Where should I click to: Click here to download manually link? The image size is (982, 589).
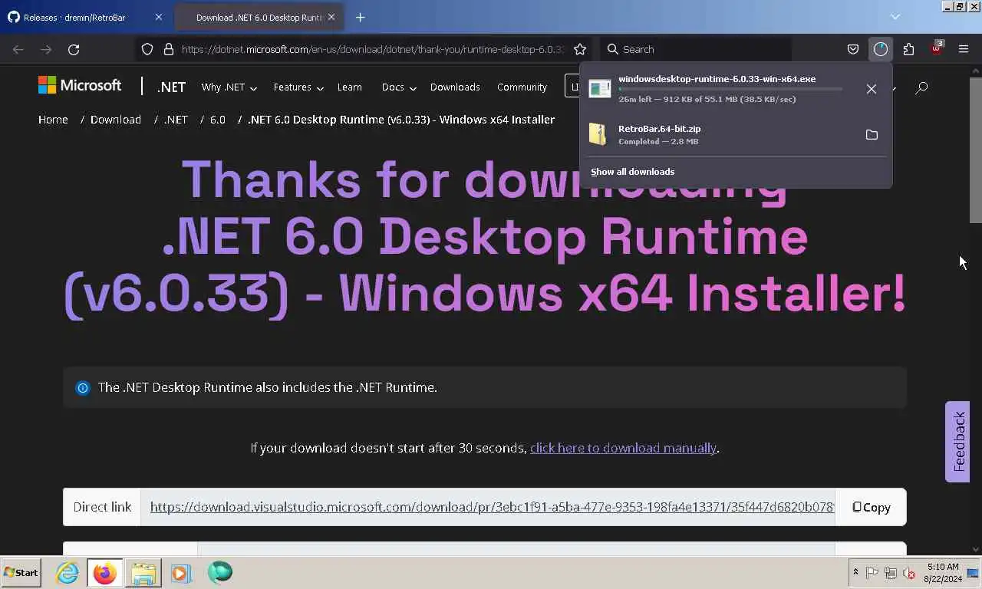pos(623,448)
